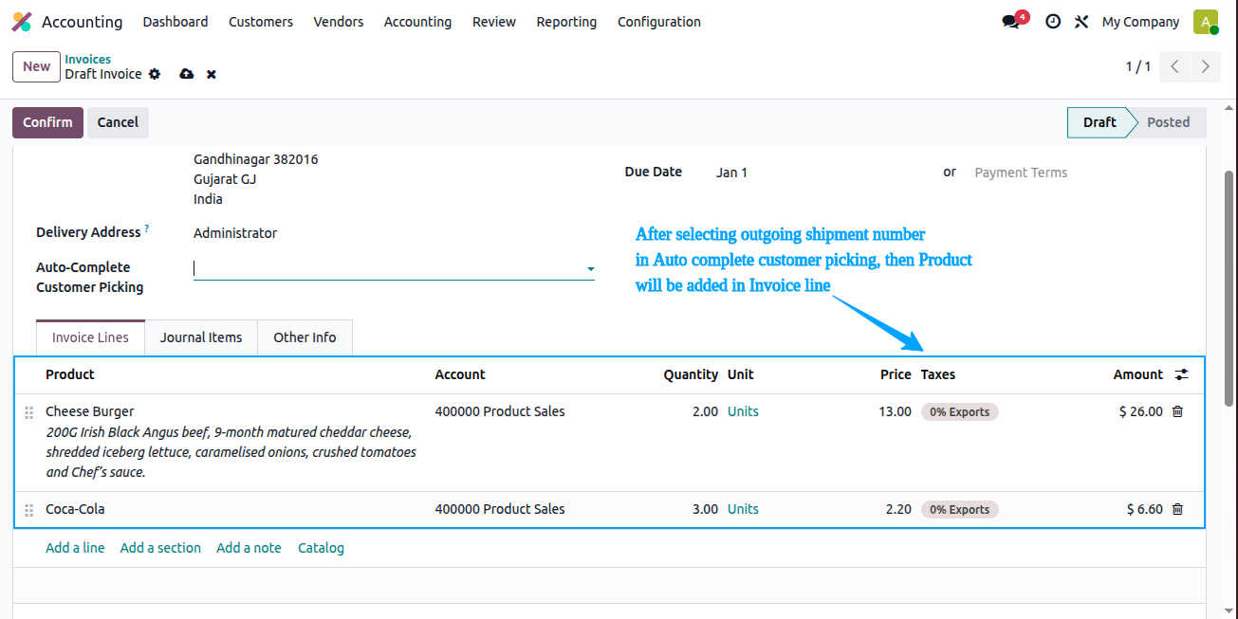Click the Confirm button
Screen dimensions: 1238x619
pos(47,122)
